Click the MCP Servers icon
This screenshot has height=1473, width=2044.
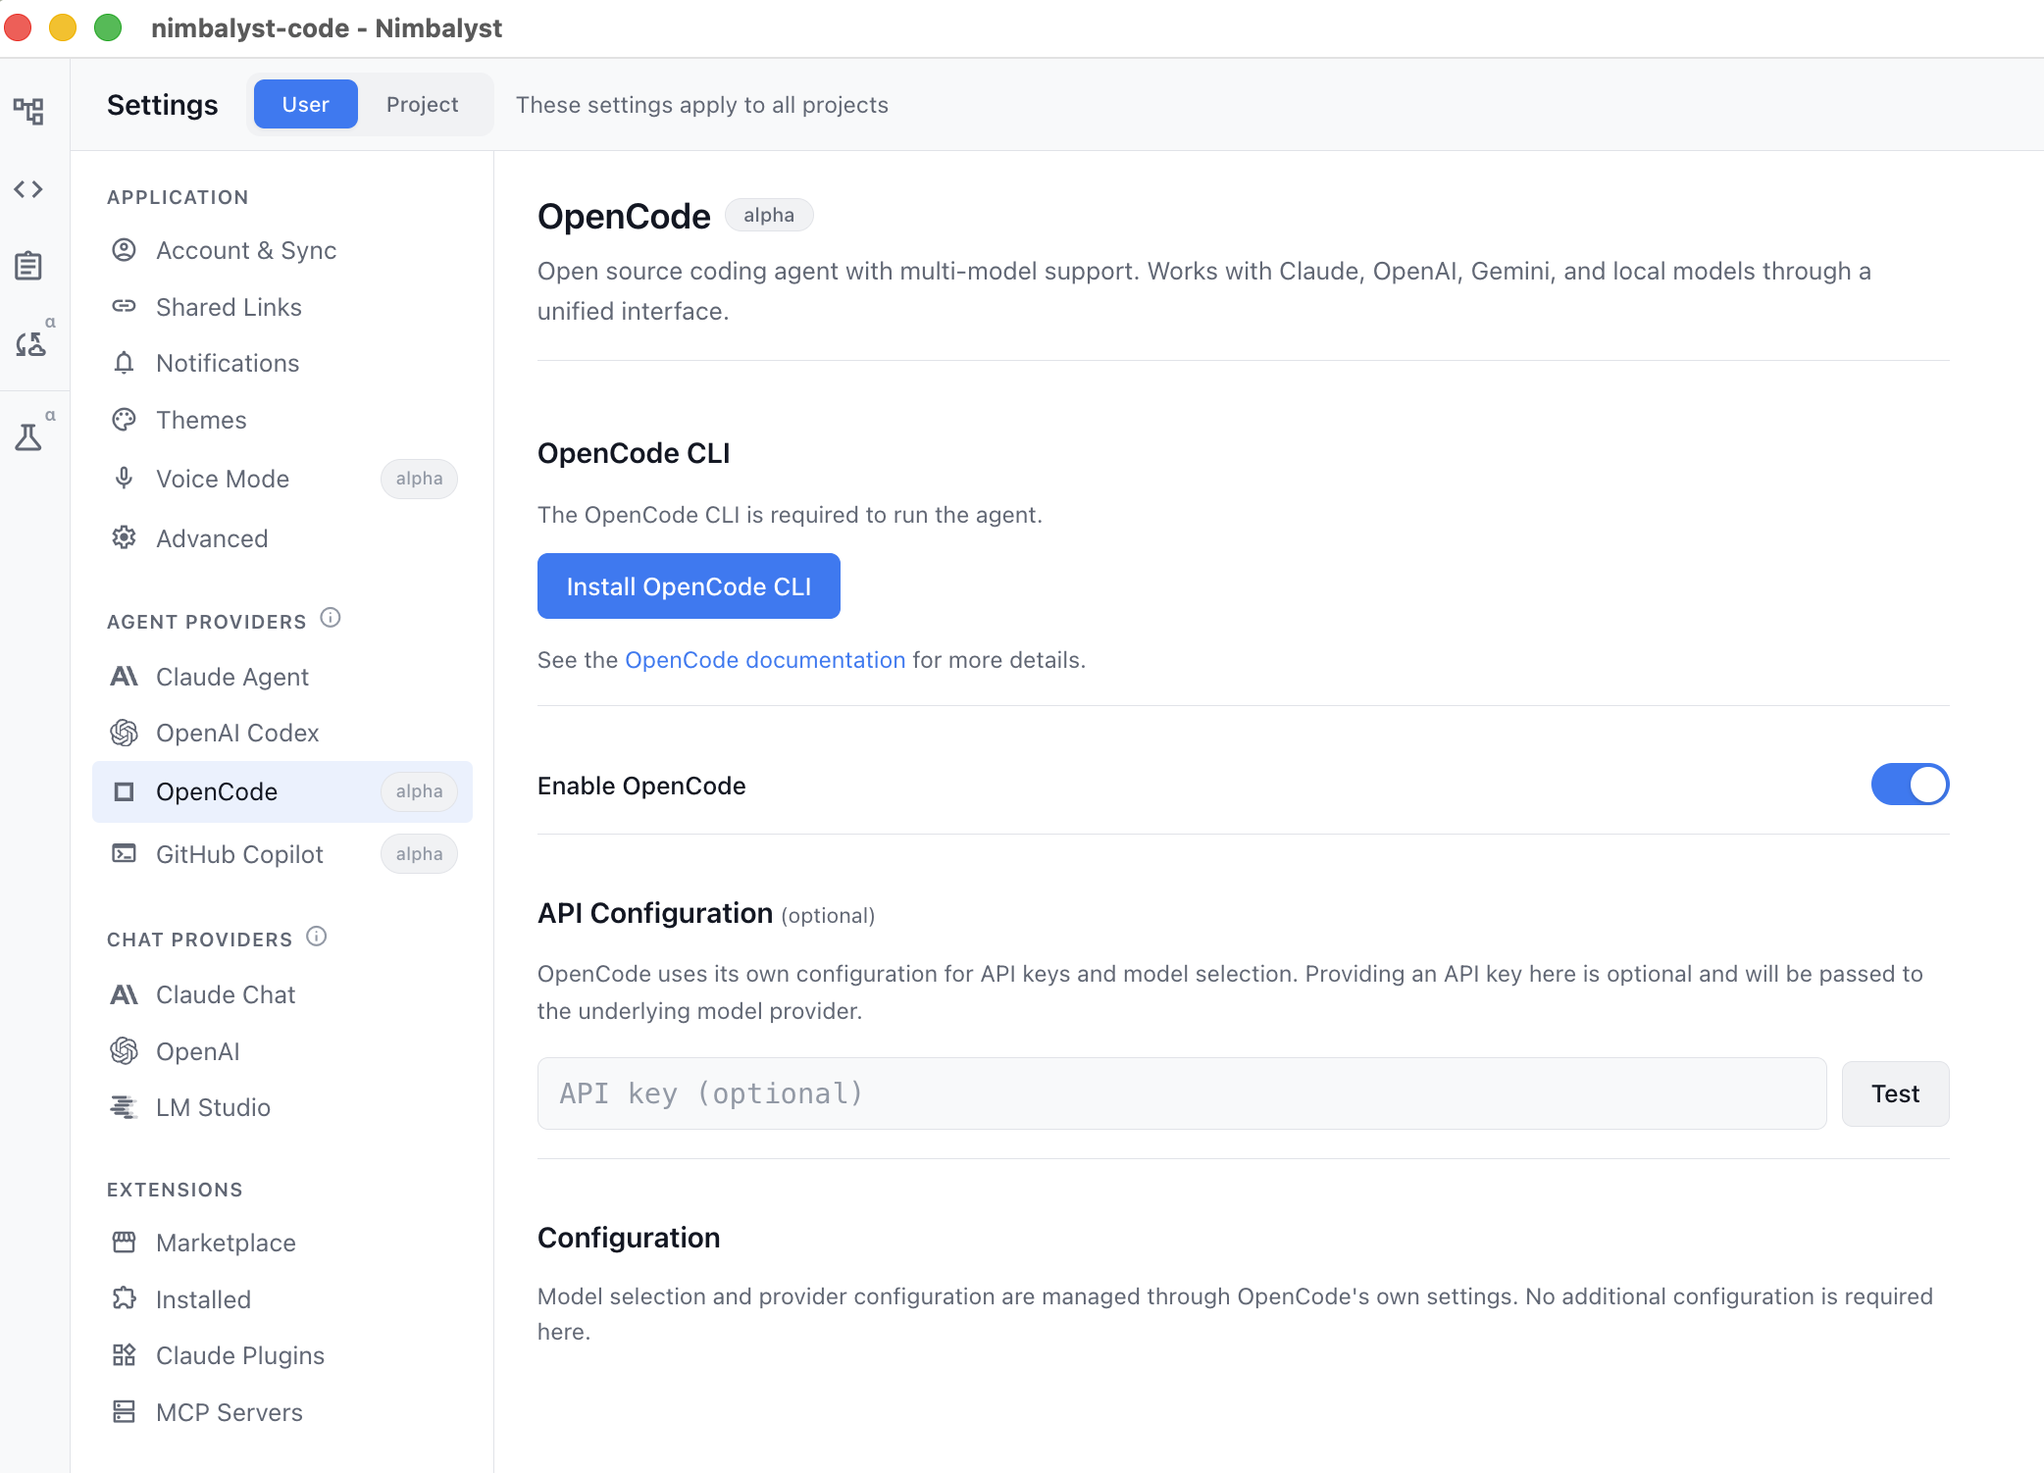point(124,1412)
